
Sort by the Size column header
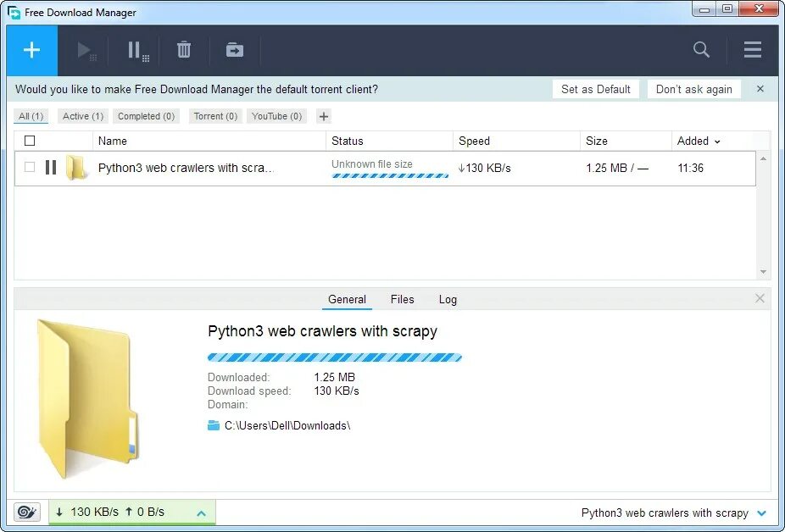[626, 141]
